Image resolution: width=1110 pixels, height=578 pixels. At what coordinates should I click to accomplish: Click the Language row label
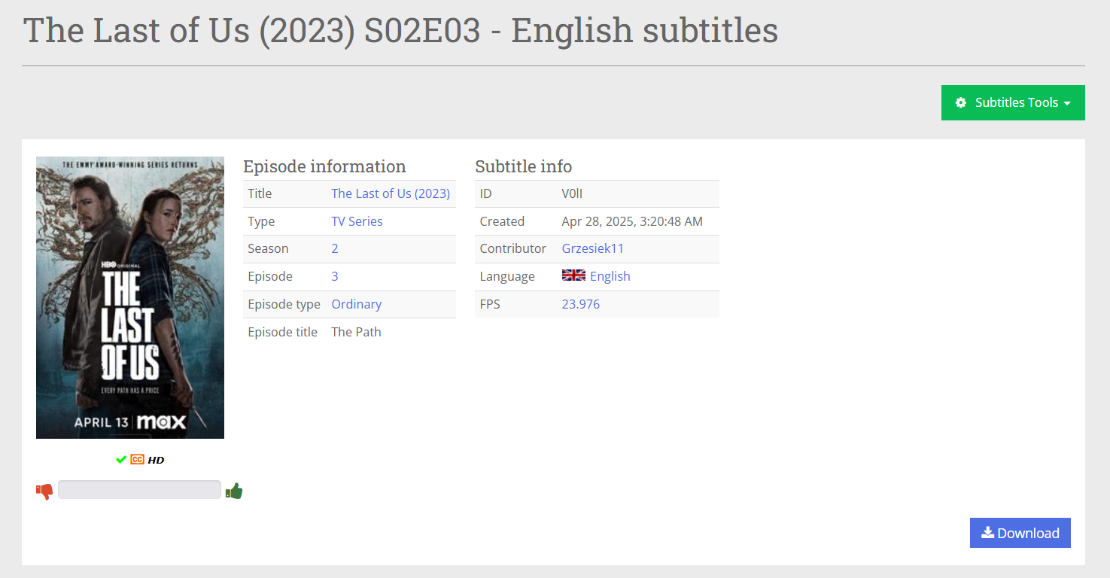tap(507, 276)
